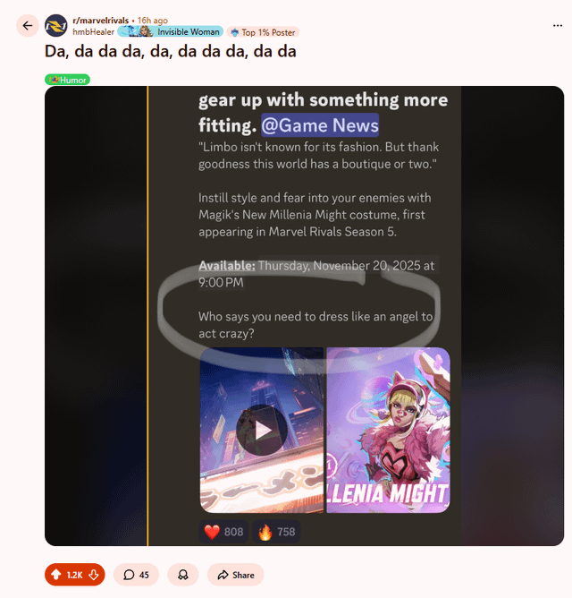This screenshot has height=598, width=572.
Task: Open the r/marvelrivals subreddit link
Action: (100, 21)
